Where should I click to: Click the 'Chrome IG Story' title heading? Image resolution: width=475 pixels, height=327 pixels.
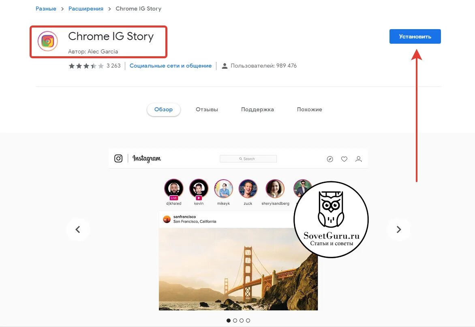[111, 36]
